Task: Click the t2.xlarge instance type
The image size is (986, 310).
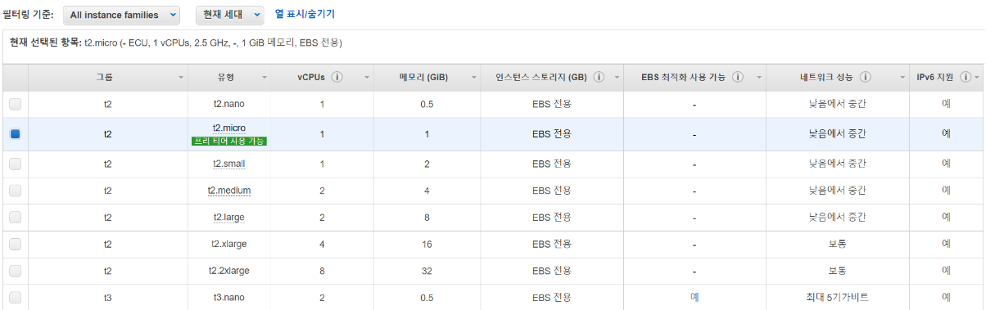Action: coord(229,244)
